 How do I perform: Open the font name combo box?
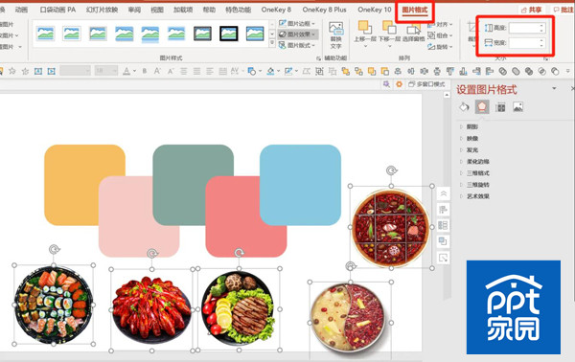point(75,71)
